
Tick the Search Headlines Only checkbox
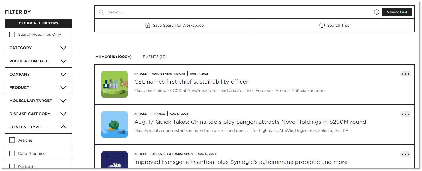pyautogui.click(x=12, y=35)
